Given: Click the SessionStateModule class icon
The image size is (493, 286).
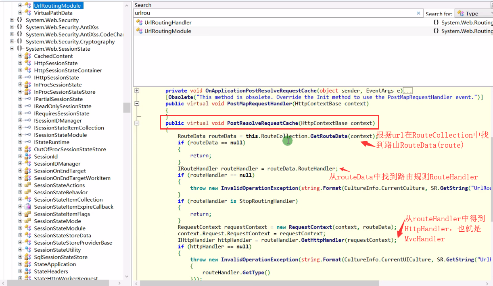Looking at the screenshot, I should click(27, 228).
